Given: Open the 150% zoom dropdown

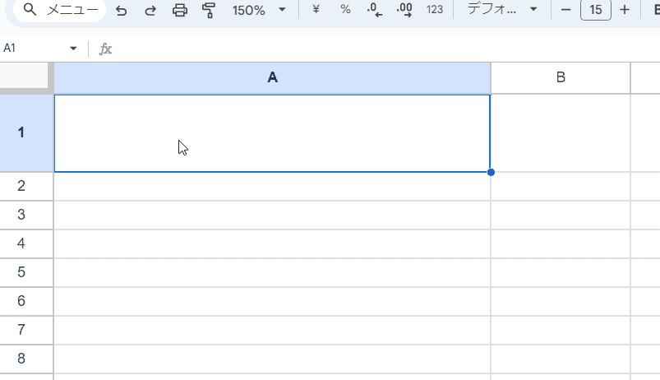Looking at the screenshot, I should coord(258,11).
